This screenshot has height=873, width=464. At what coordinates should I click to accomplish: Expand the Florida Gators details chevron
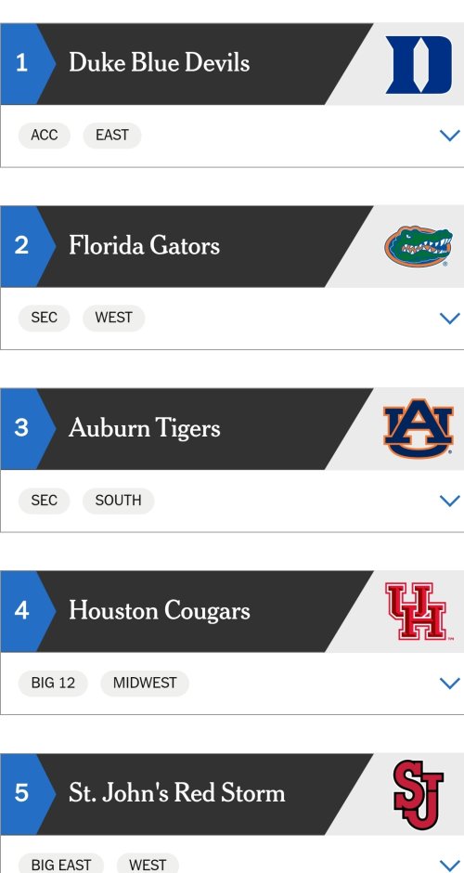coord(449,318)
